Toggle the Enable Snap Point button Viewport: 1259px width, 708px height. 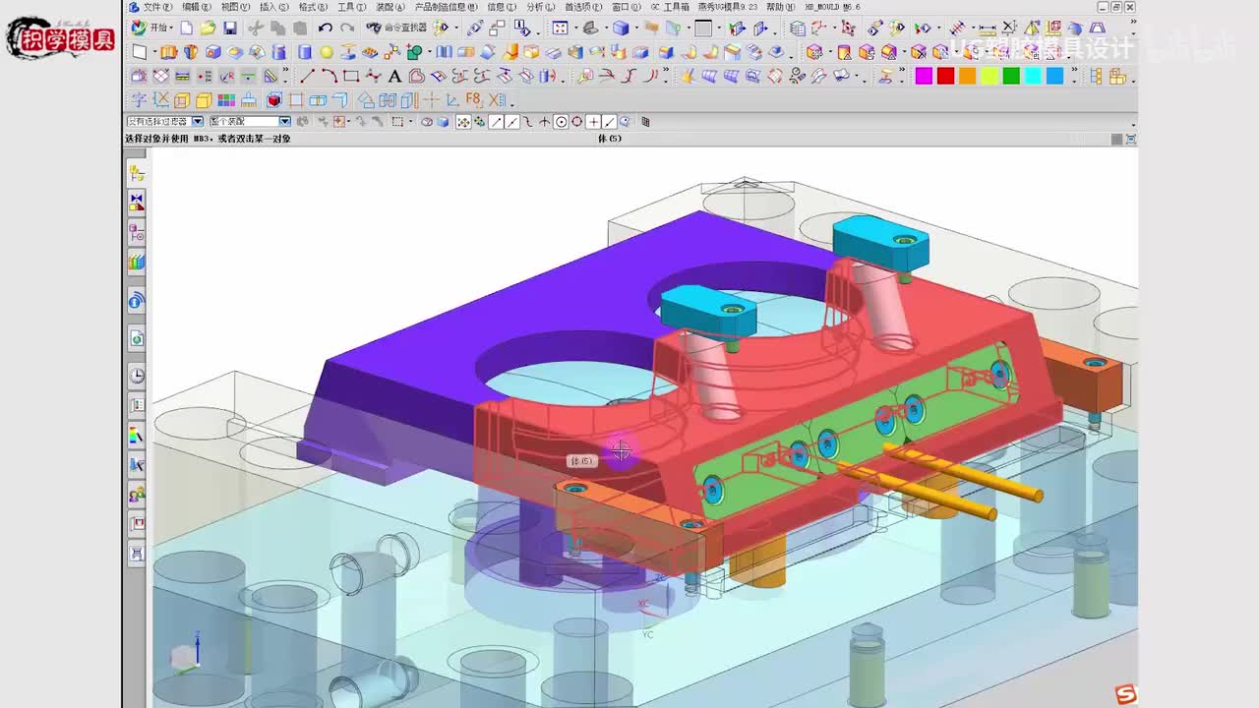[x=463, y=122]
